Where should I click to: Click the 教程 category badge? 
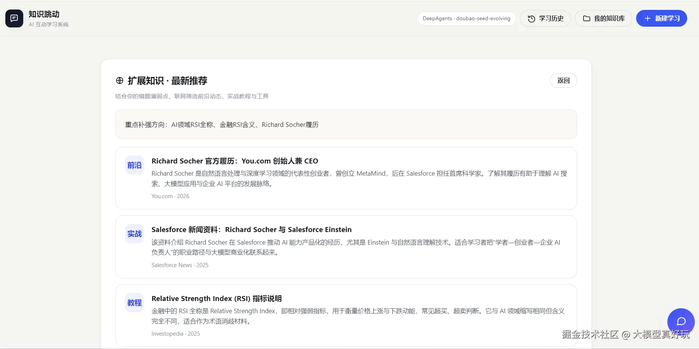click(134, 303)
